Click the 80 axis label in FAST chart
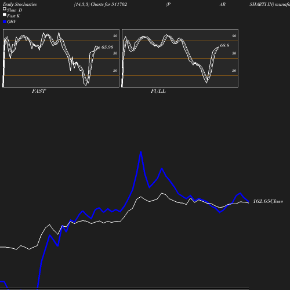290x290 pixels. (x=115, y=36)
